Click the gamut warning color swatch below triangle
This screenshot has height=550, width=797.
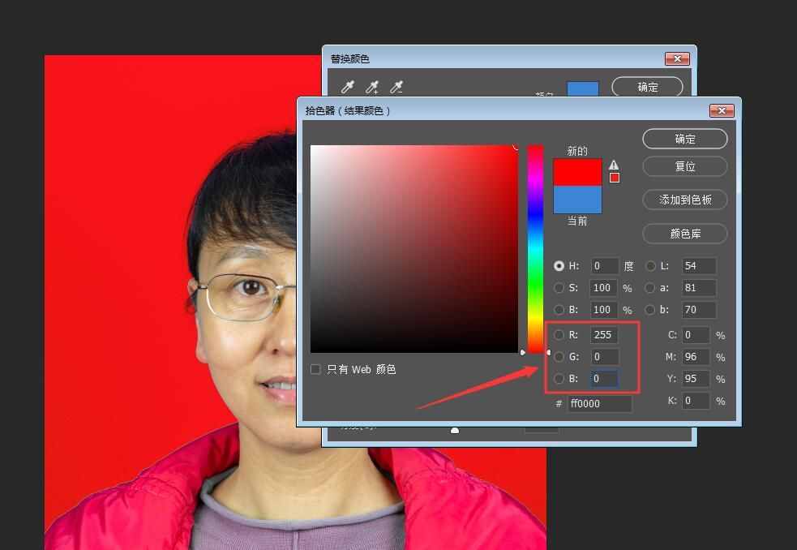(615, 177)
